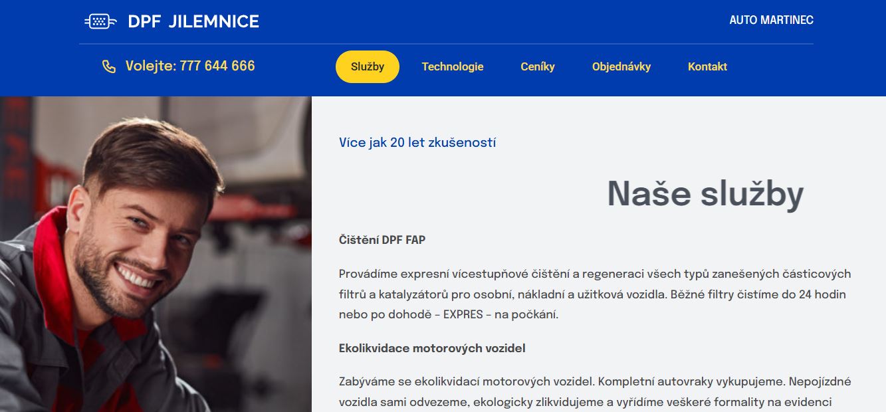Open the DPF JILEMNICE home title
The image size is (886, 412).
(193, 21)
